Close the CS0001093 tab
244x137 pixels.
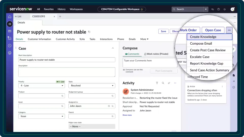(54, 16)
